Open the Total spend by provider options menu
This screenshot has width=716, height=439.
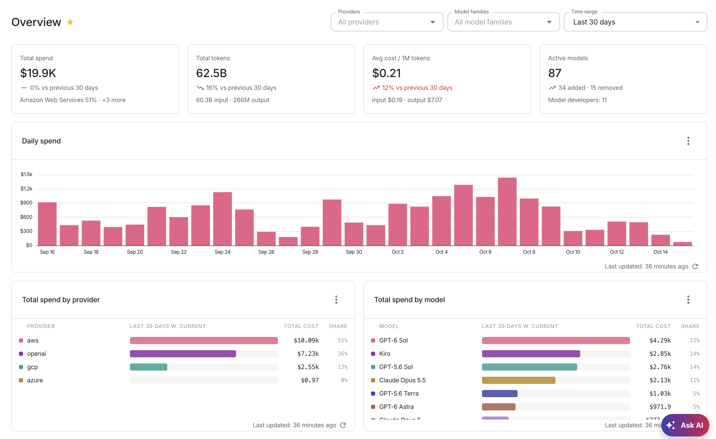[x=336, y=300]
